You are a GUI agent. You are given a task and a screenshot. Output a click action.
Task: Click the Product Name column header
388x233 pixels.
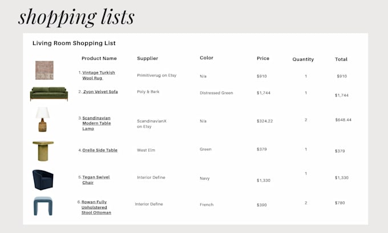point(99,58)
